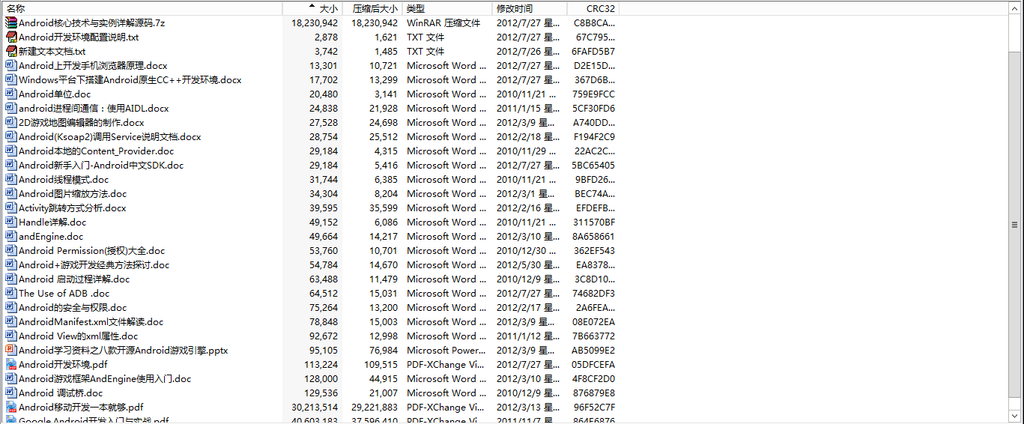The width and height of the screenshot is (1024, 424).
Task: Click the vertical scrollbar thumb
Action: (1015, 224)
